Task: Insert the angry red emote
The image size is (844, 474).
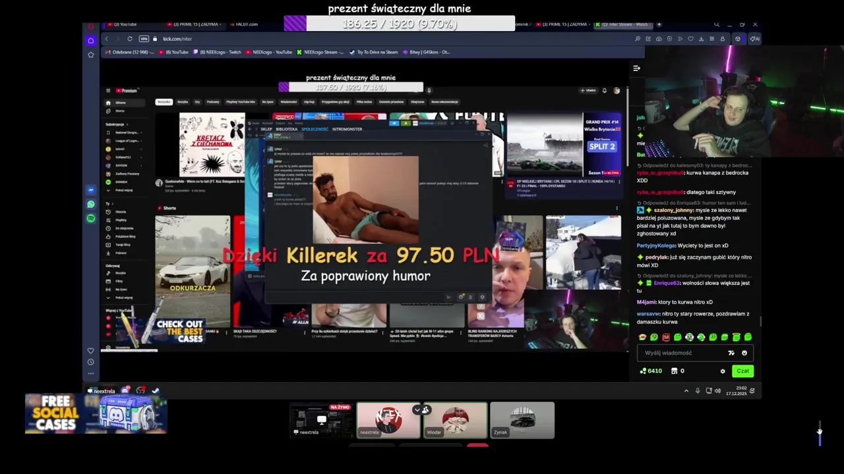Action: pyautogui.click(x=666, y=337)
